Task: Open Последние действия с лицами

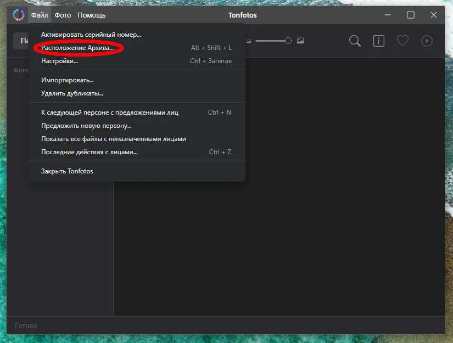Action: (x=90, y=152)
